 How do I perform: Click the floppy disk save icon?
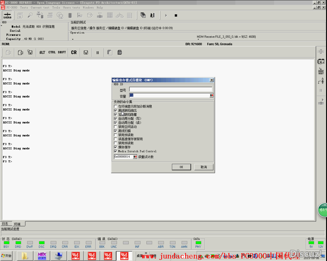click(86, 53)
